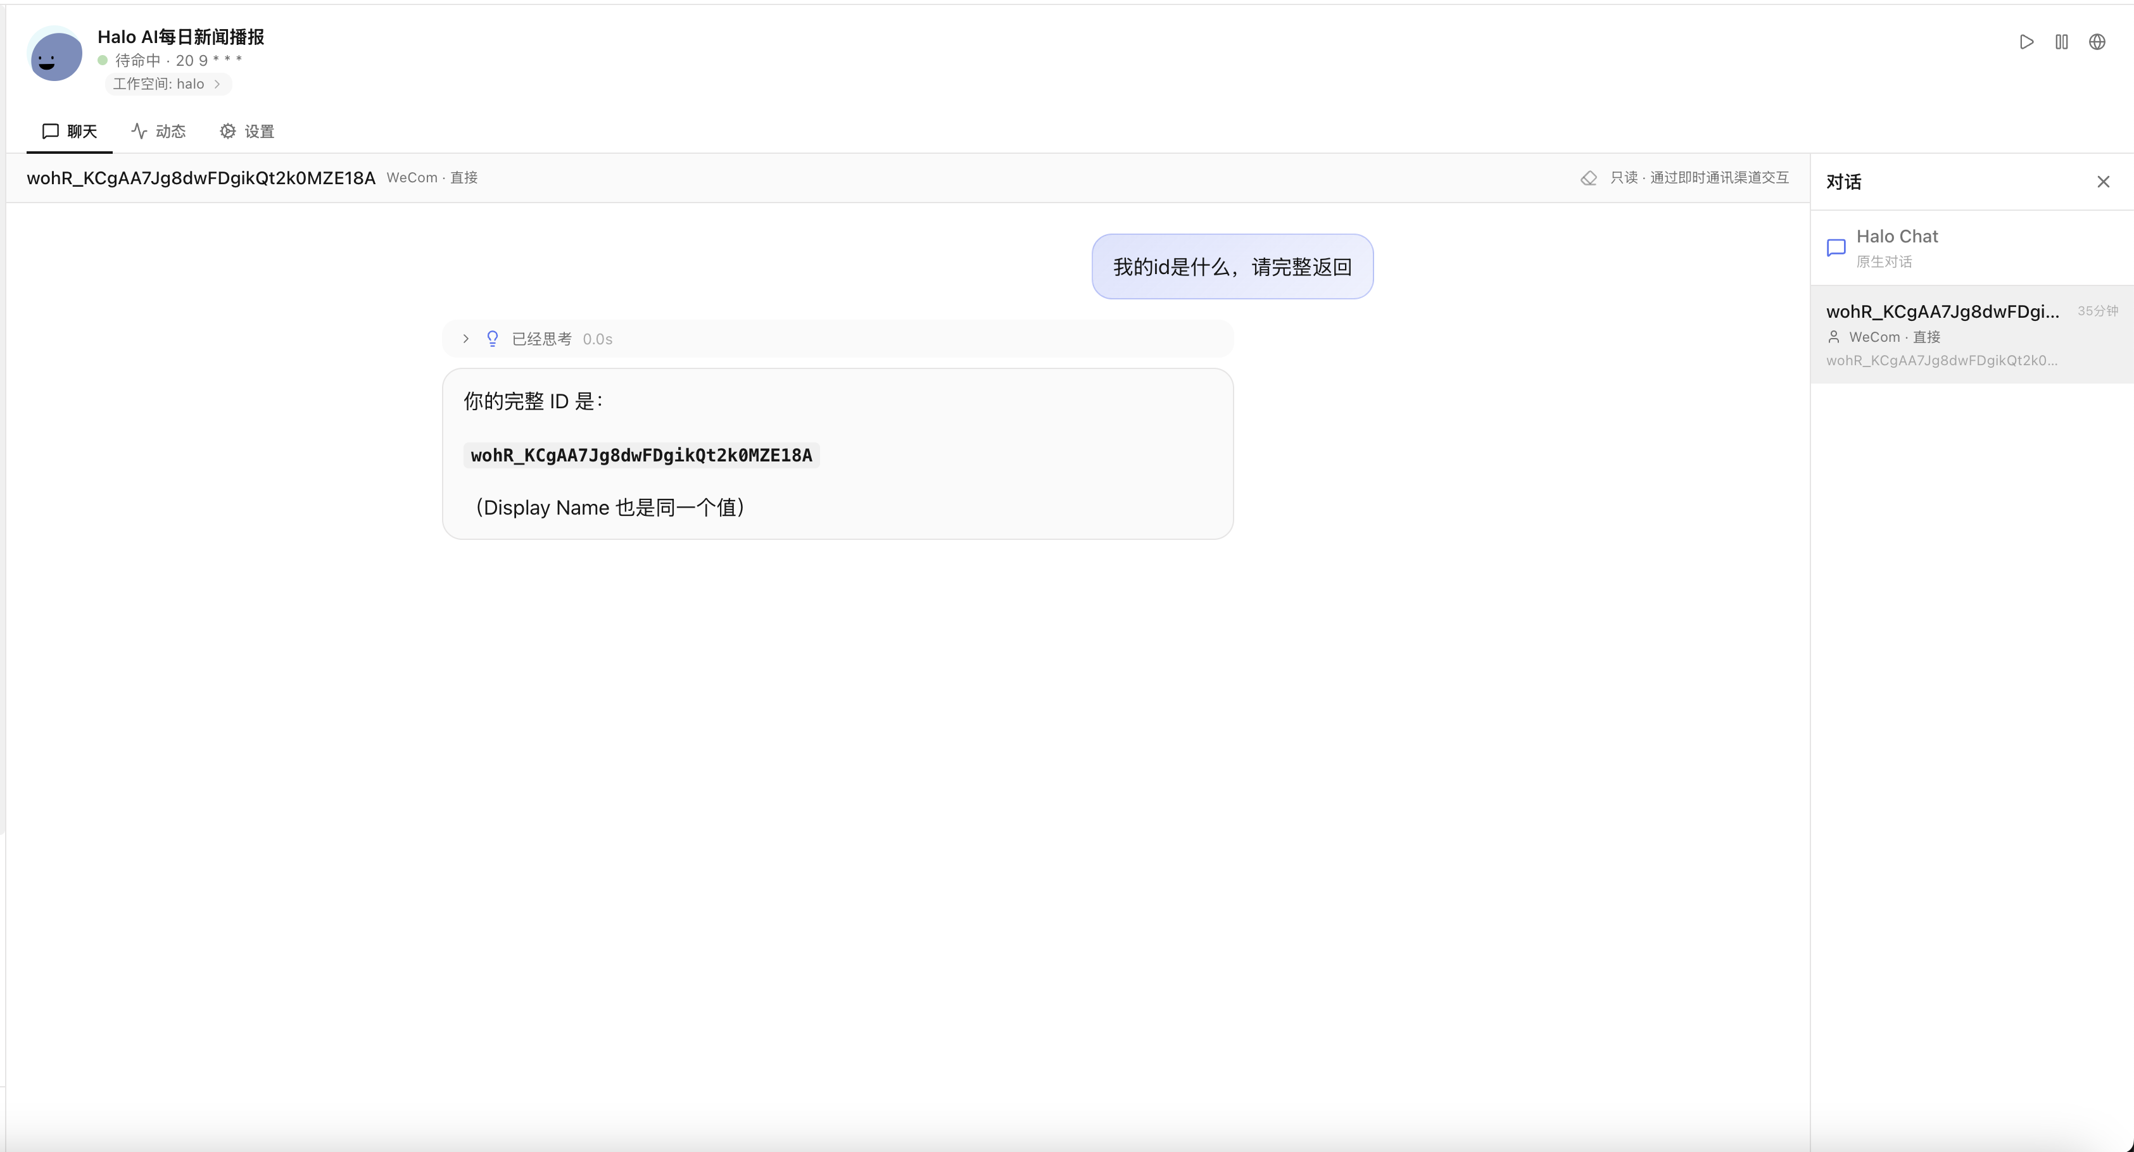Switch to the 动态 tab

click(x=158, y=131)
